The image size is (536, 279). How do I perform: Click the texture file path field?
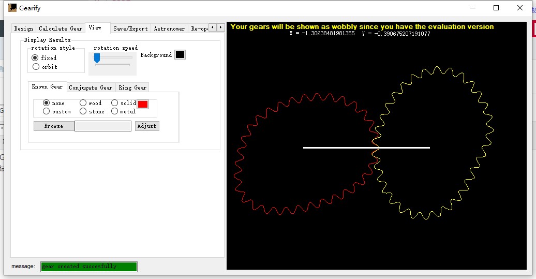(103, 126)
